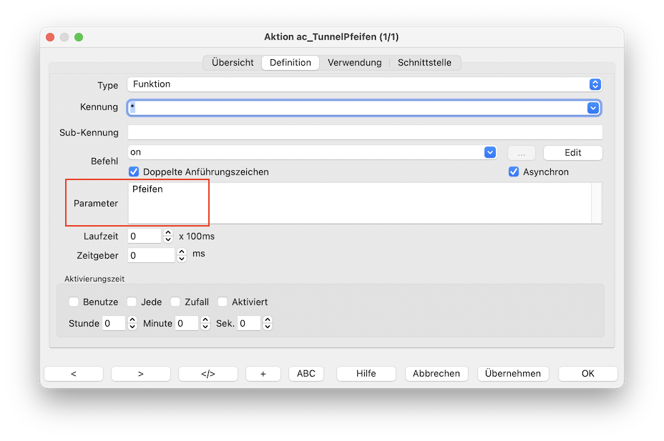Click the Stunde stepper arrows
Screen dimensions: 664x441
[132, 324]
